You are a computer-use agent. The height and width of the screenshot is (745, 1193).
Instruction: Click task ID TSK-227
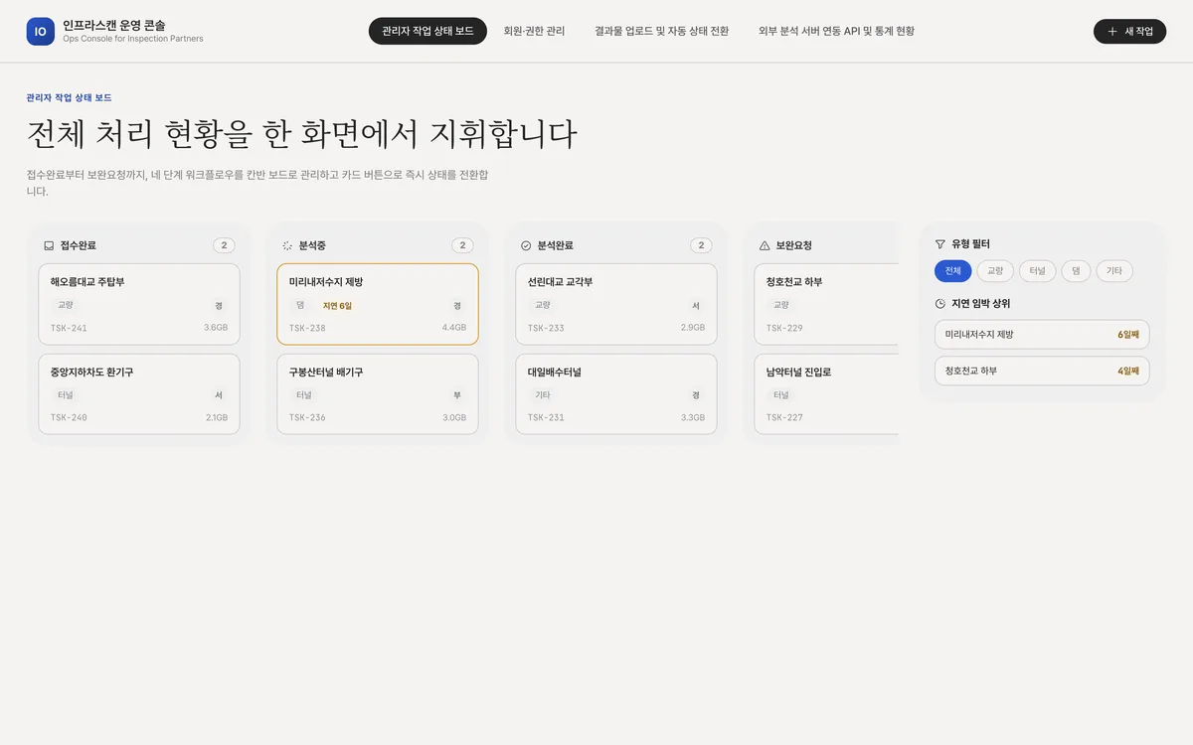(x=784, y=417)
